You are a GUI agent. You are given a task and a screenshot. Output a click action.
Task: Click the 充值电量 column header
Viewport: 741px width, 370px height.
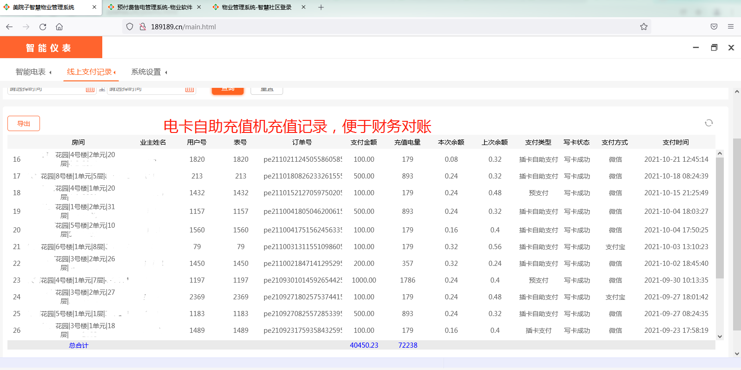pos(407,142)
